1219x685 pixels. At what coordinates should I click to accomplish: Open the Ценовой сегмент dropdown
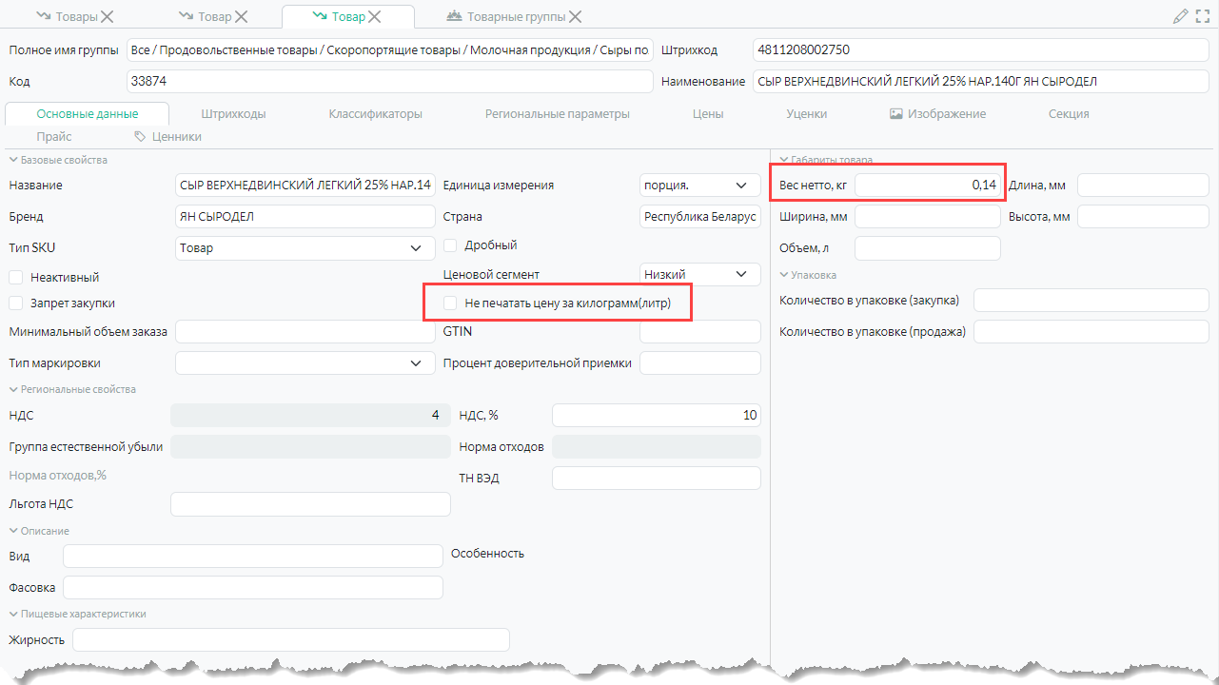(741, 275)
